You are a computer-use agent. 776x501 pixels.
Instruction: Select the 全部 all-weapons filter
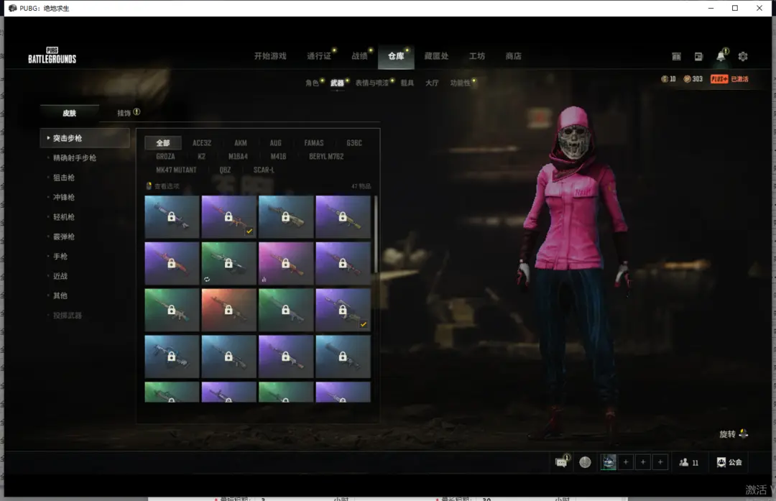[163, 143]
